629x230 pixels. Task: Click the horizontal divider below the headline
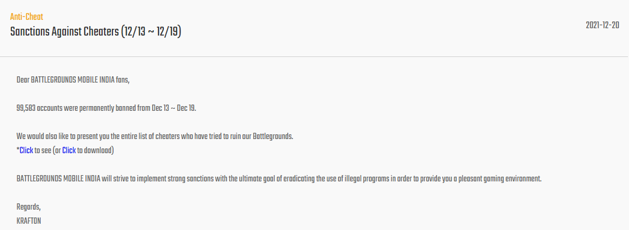[314, 56]
